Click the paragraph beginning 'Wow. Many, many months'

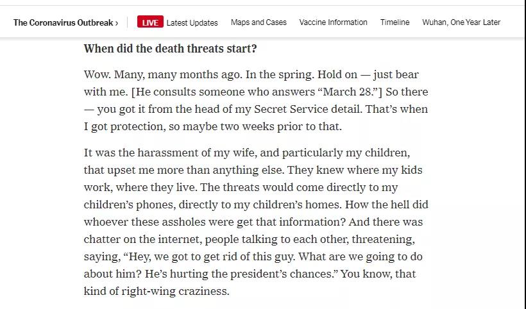coord(255,101)
